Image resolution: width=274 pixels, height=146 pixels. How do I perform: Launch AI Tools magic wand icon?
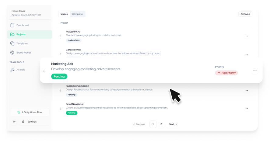tap(12, 70)
